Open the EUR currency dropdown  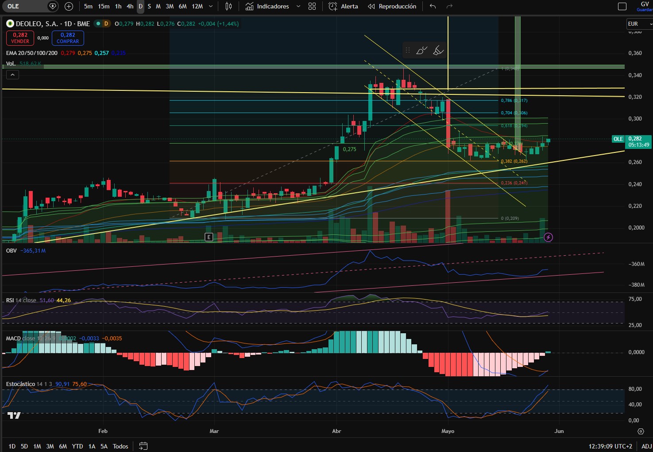coord(639,24)
